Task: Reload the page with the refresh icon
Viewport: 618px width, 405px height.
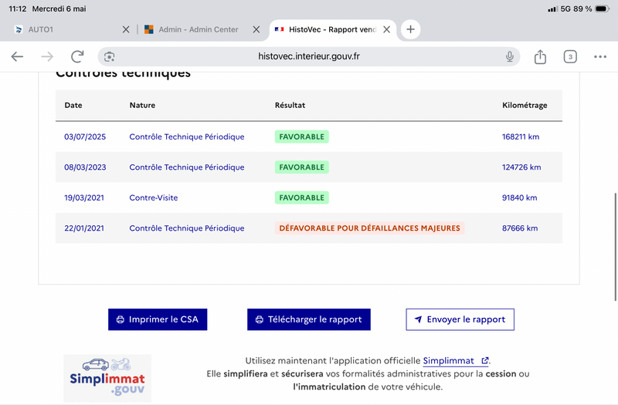Action: 77,56
